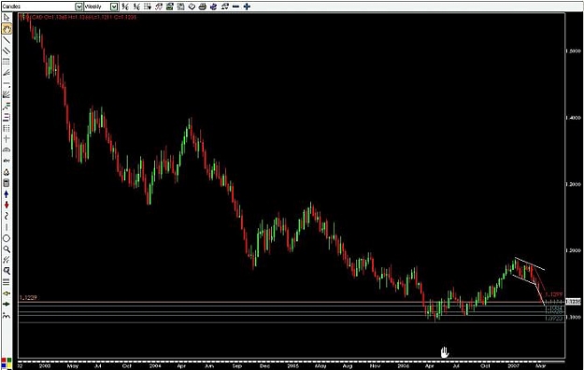Select the vertical line tool
Viewport: 584px width, 370px height.
[x=7, y=227]
